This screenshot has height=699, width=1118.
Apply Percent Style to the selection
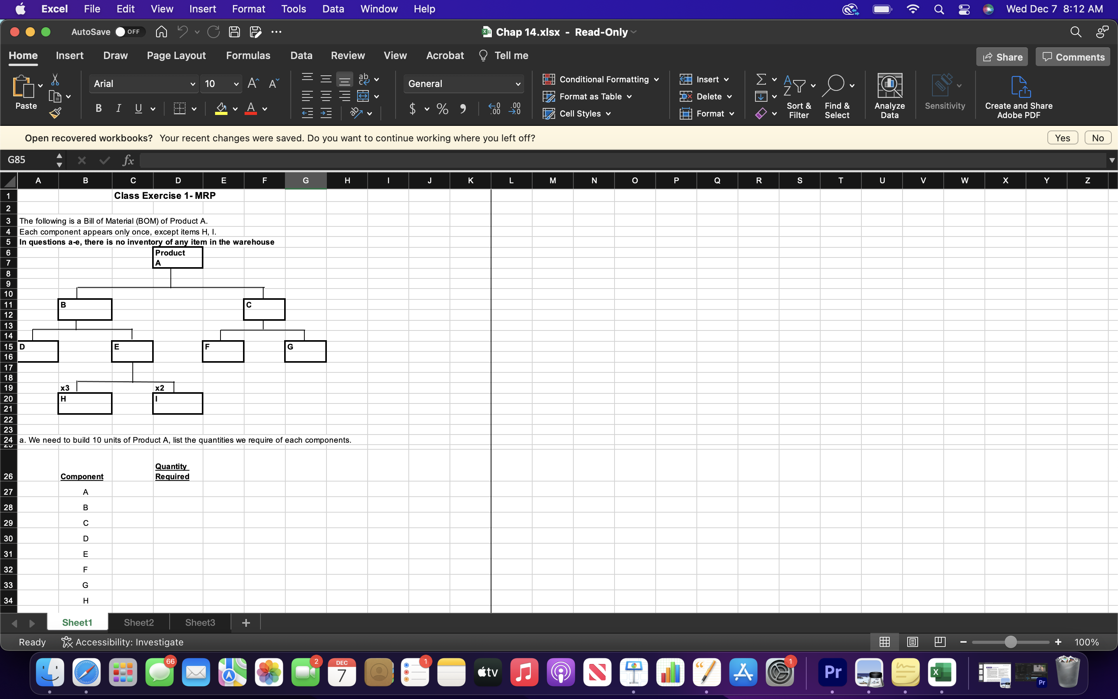(x=442, y=109)
